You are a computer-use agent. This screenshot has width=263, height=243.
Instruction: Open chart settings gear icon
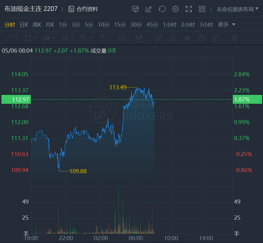pyautogui.click(x=175, y=9)
